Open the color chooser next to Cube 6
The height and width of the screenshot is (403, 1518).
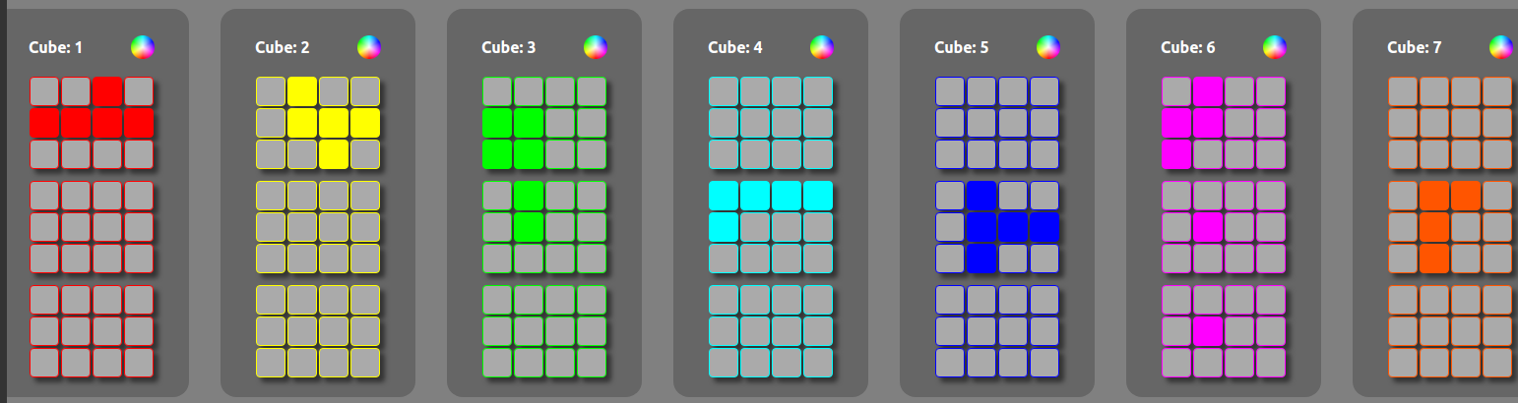tap(1275, 47)
